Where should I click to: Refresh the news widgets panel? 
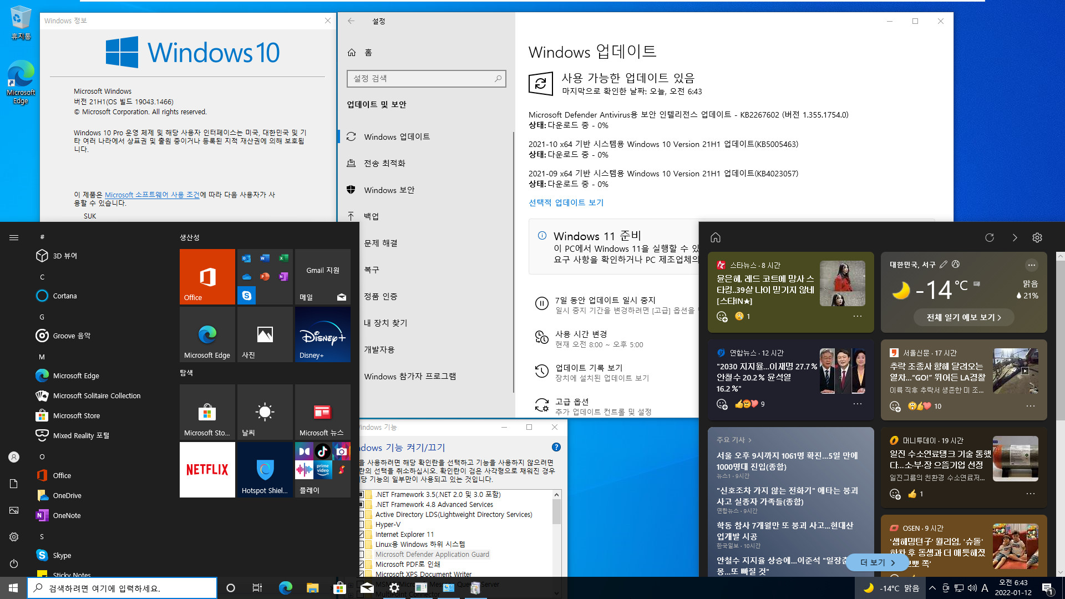click(x=990, y=237)
